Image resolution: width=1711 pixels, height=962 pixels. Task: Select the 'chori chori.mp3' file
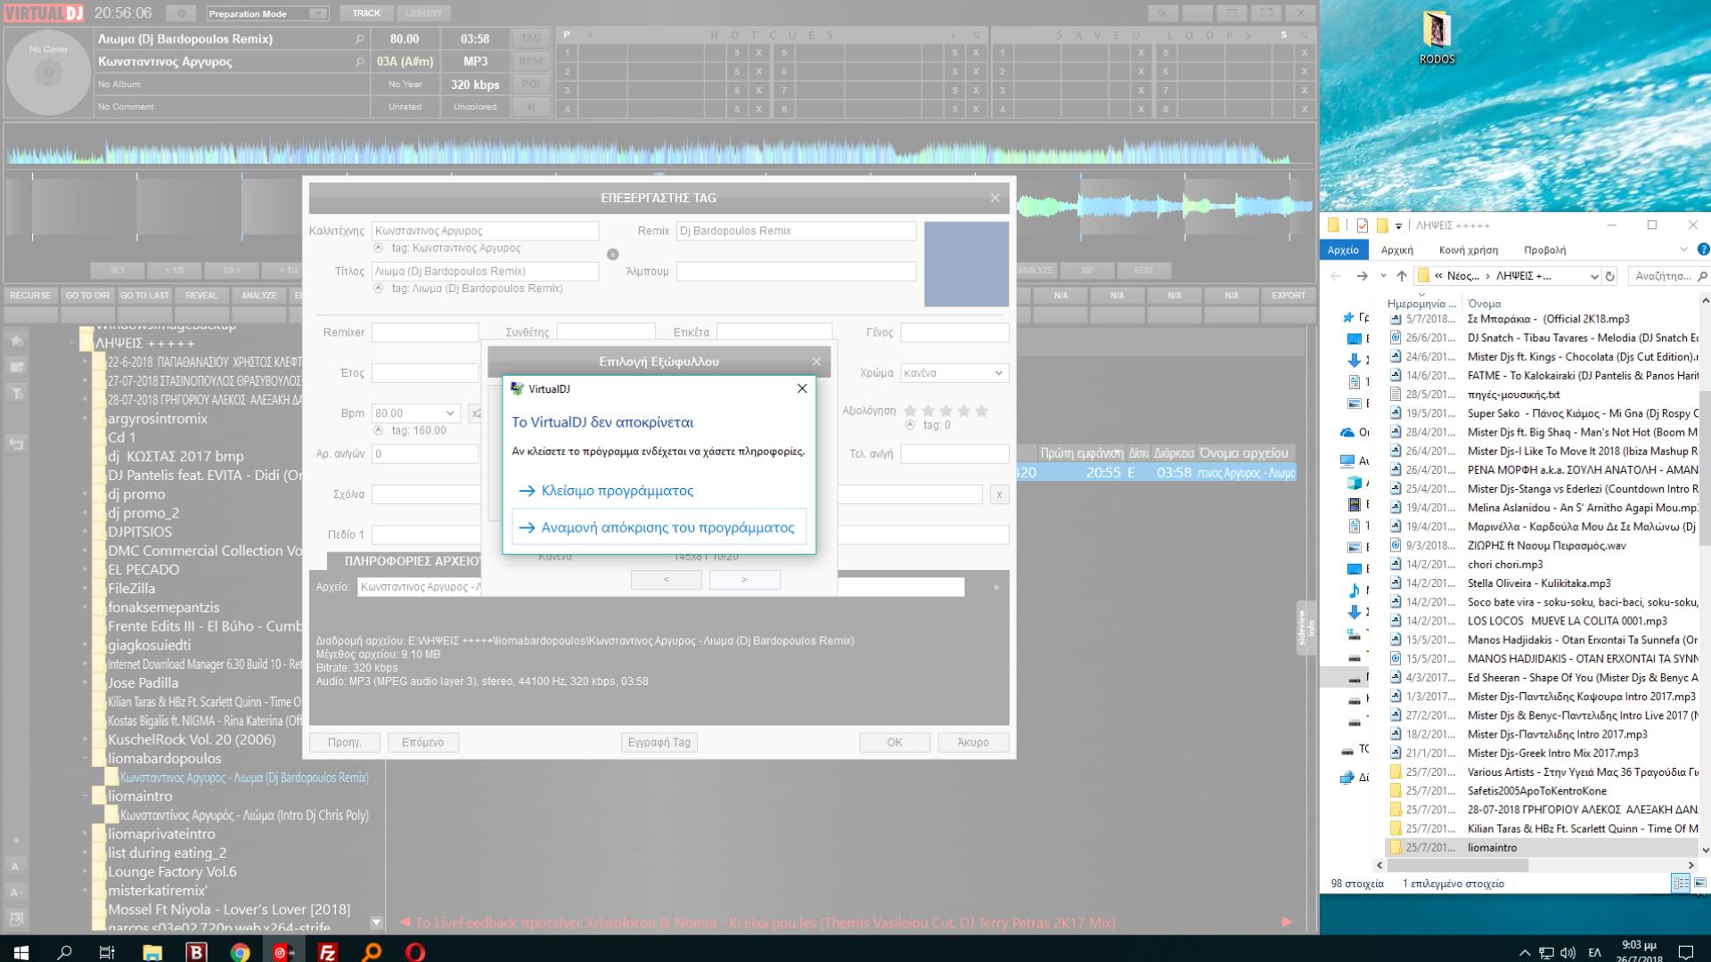pos(1505,565)
